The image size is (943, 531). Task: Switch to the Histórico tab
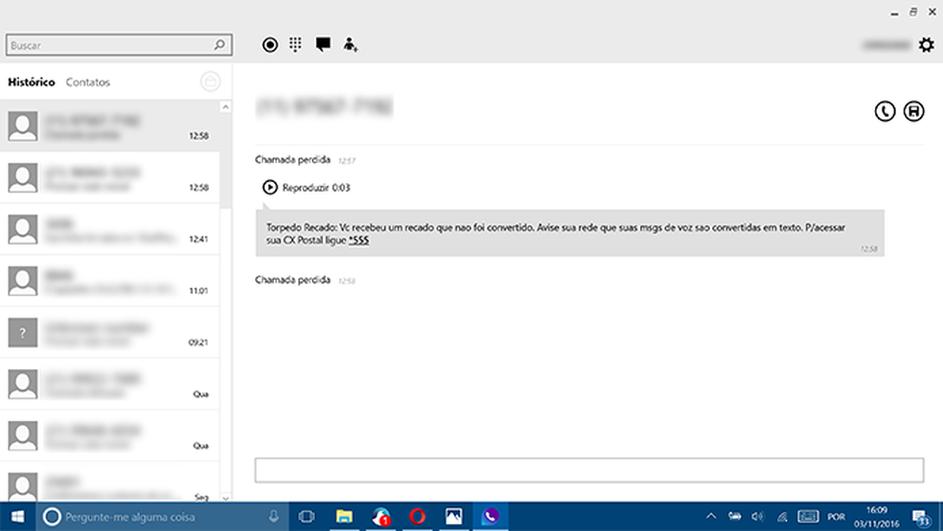(x=32, y=81)
